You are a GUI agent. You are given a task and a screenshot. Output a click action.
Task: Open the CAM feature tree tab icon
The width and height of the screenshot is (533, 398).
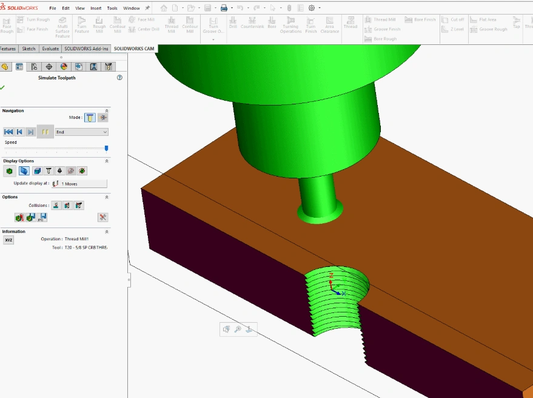point(78,67)
